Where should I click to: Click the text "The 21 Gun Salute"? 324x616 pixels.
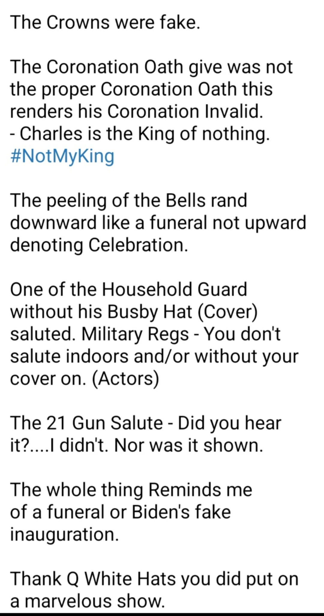[x=86, y=423]
